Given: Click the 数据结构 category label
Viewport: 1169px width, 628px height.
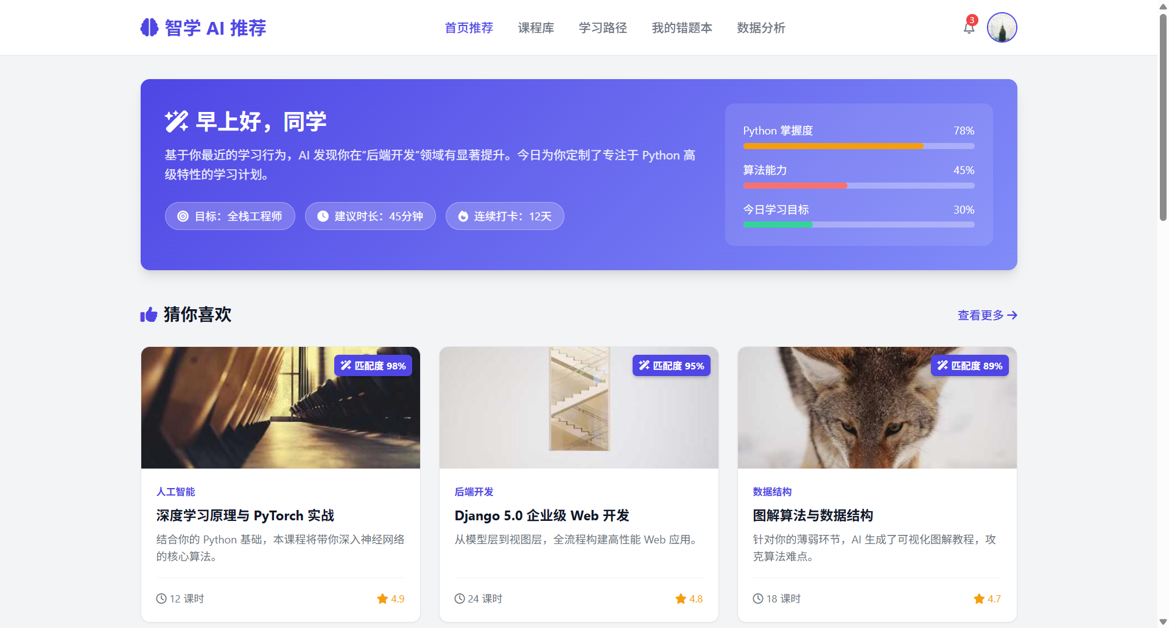Looking at the screenshot, I should tap(773, 492).
